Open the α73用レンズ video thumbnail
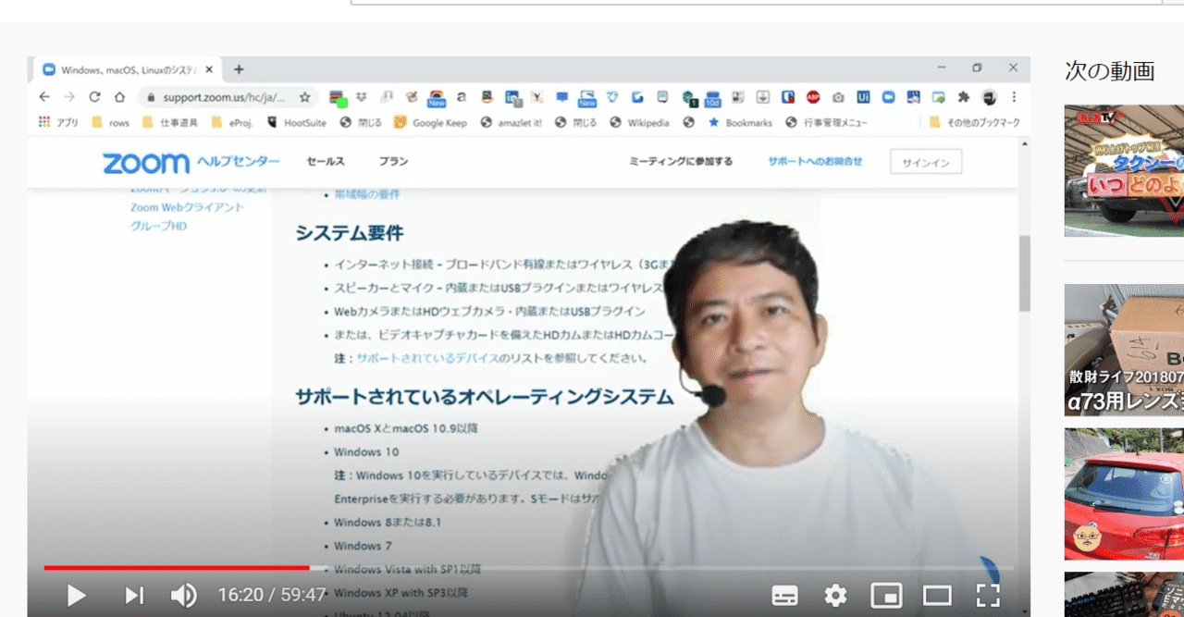The height and width of the screenshot is (617, 1184). [x=1124, y=350]
